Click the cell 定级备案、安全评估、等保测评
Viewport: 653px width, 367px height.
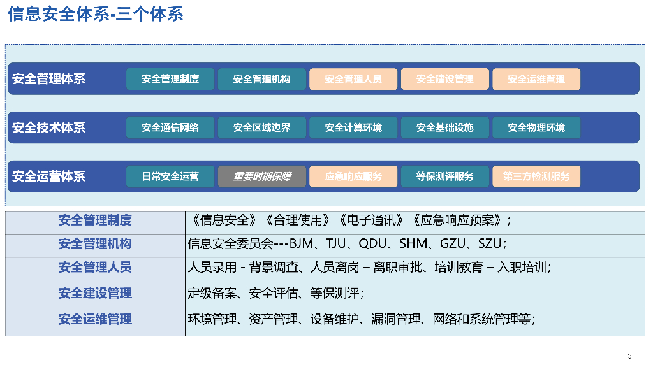click(x=415, y=297)
